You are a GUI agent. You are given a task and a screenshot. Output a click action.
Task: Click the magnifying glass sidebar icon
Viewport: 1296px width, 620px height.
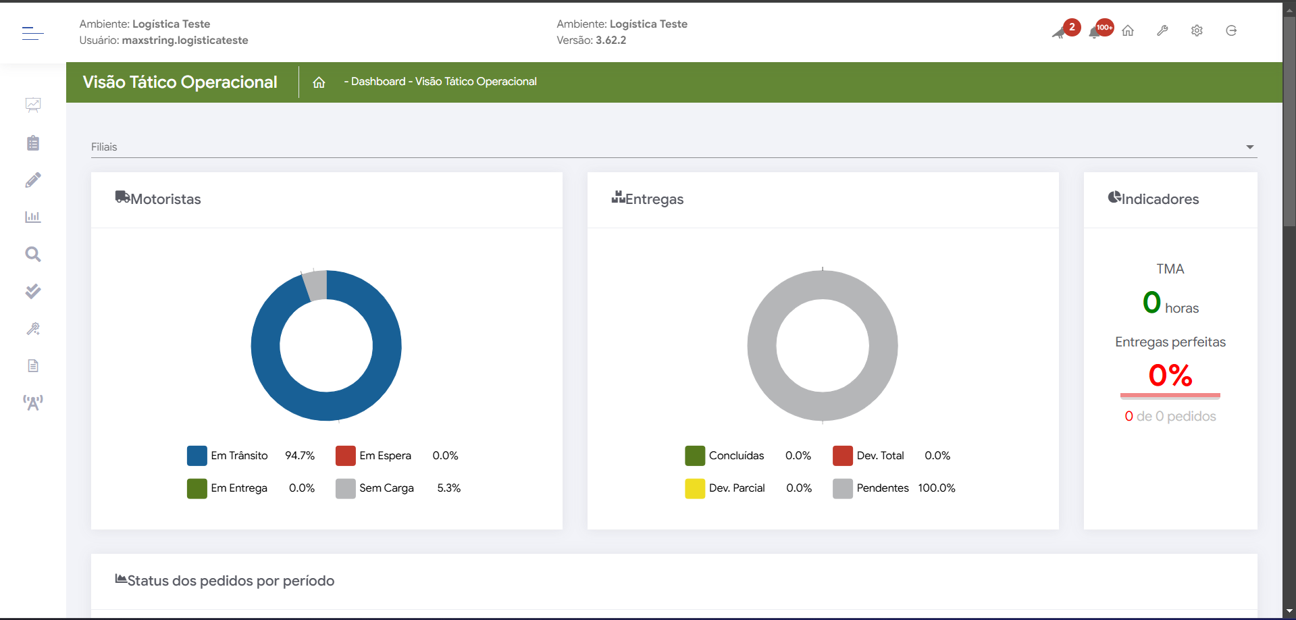(x=33, y=255)
